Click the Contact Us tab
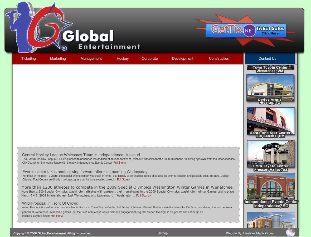This screenshot has height=237, width=311. coord(270,58)
